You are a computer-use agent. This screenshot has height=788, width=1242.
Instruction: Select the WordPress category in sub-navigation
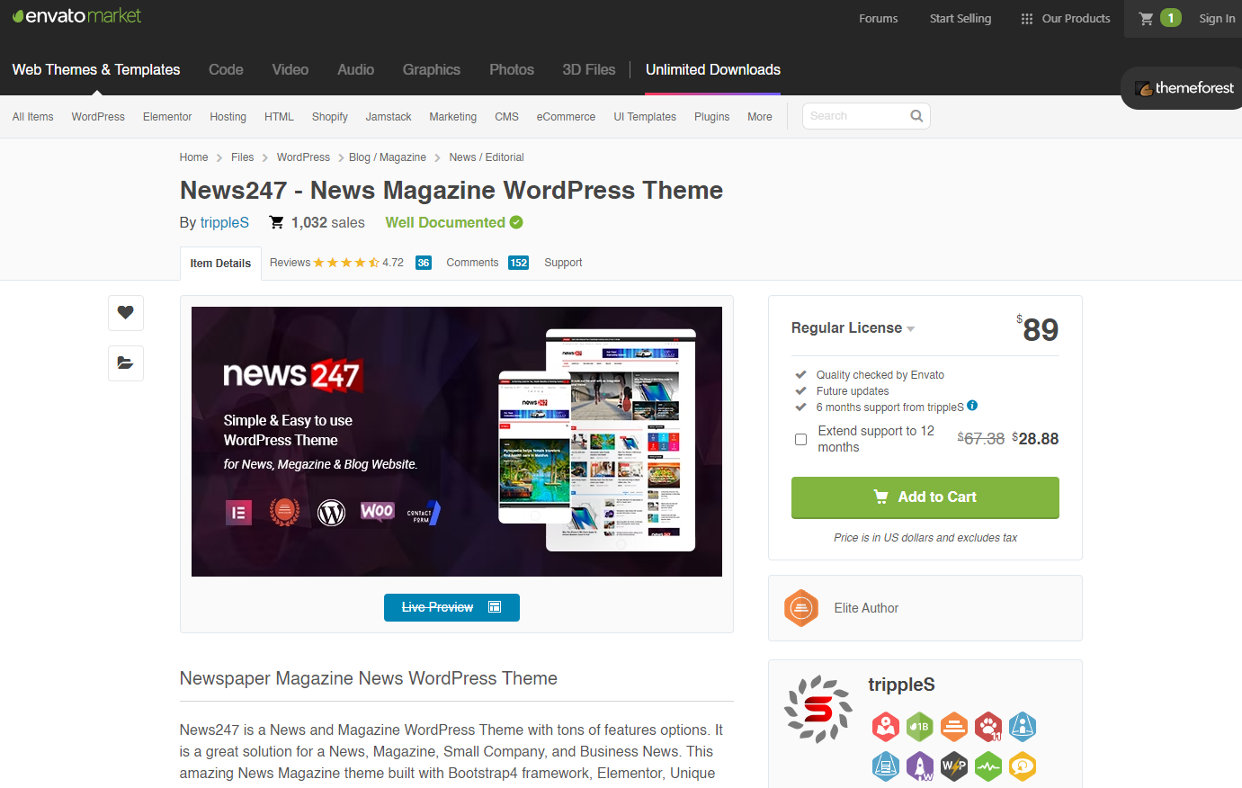point(98,117)
